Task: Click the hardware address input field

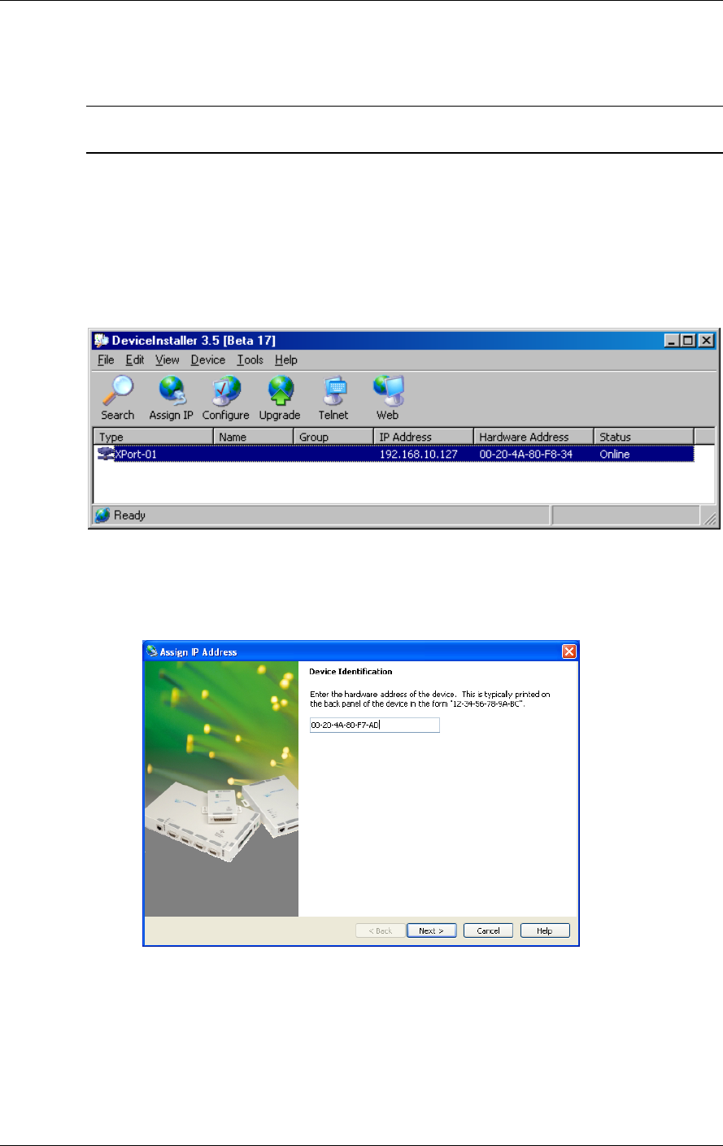Action: (x=374, y=725)
